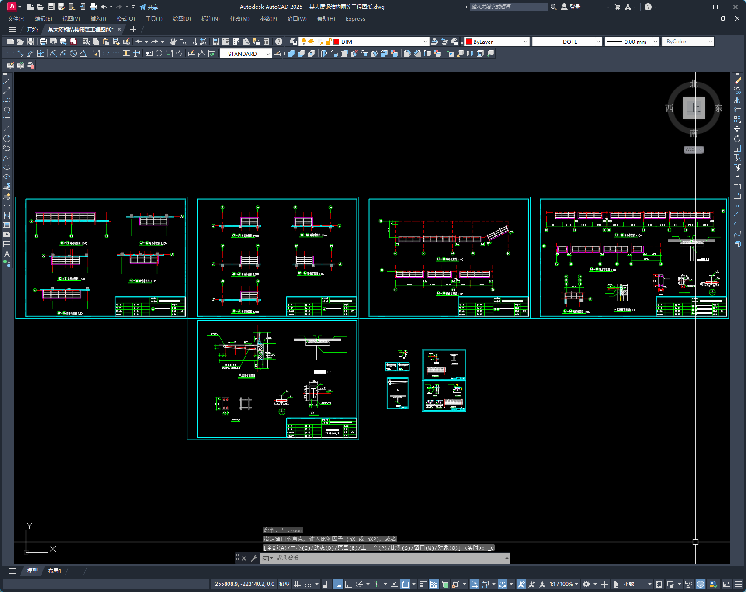Switch to the 布局1 layout tab
This screenshot has width=746, height=592.
(55, 571)
